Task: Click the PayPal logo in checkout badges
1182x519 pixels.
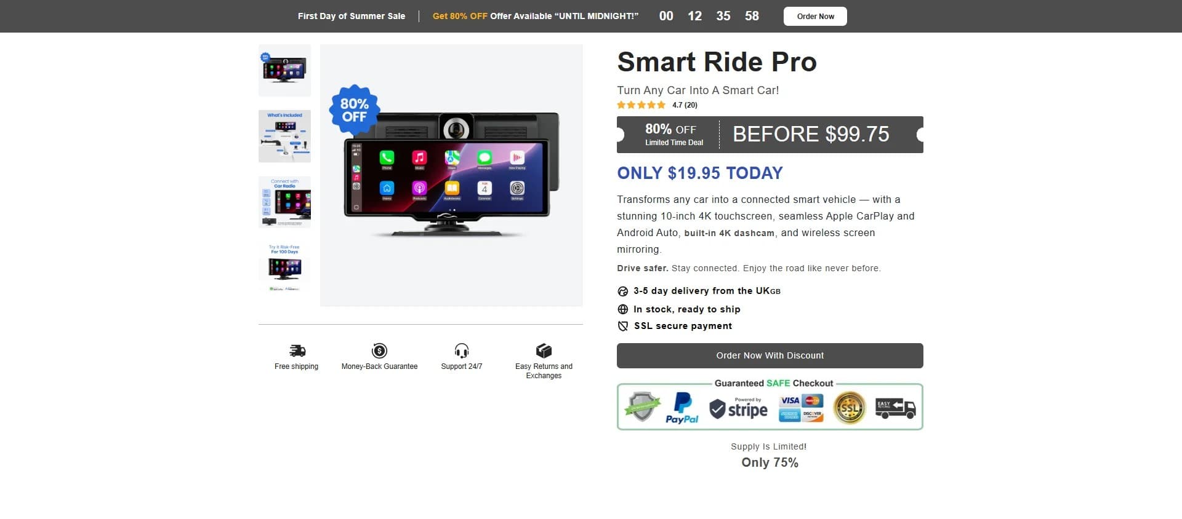Action: tap(682, 408)
